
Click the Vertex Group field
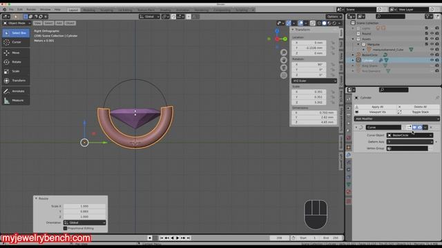pos(407,149)
